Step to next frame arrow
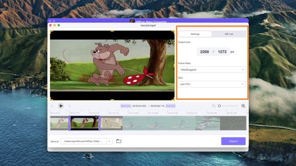The height and width of the screenshot is (166, 296). click(x=69, y=106)
